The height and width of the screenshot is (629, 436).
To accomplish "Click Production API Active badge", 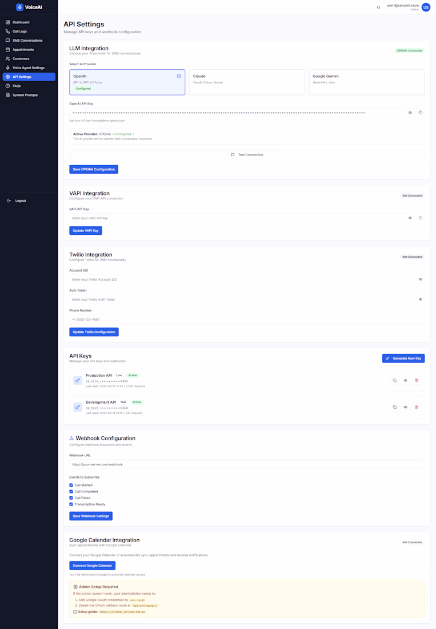I will tap(133, 376).
